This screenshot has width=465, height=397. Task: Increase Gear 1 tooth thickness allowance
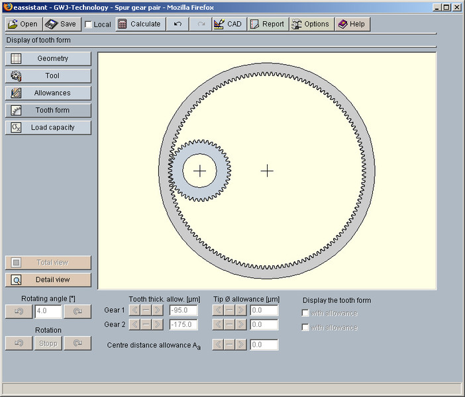click(157, 310)
